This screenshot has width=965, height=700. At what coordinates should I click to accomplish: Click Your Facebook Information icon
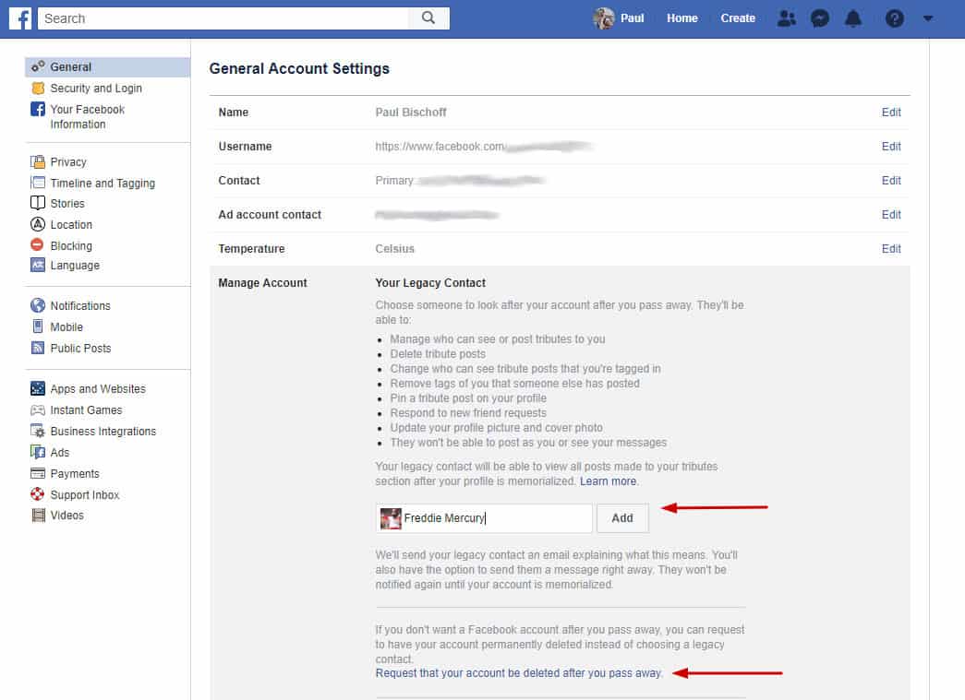pos(38,109)
